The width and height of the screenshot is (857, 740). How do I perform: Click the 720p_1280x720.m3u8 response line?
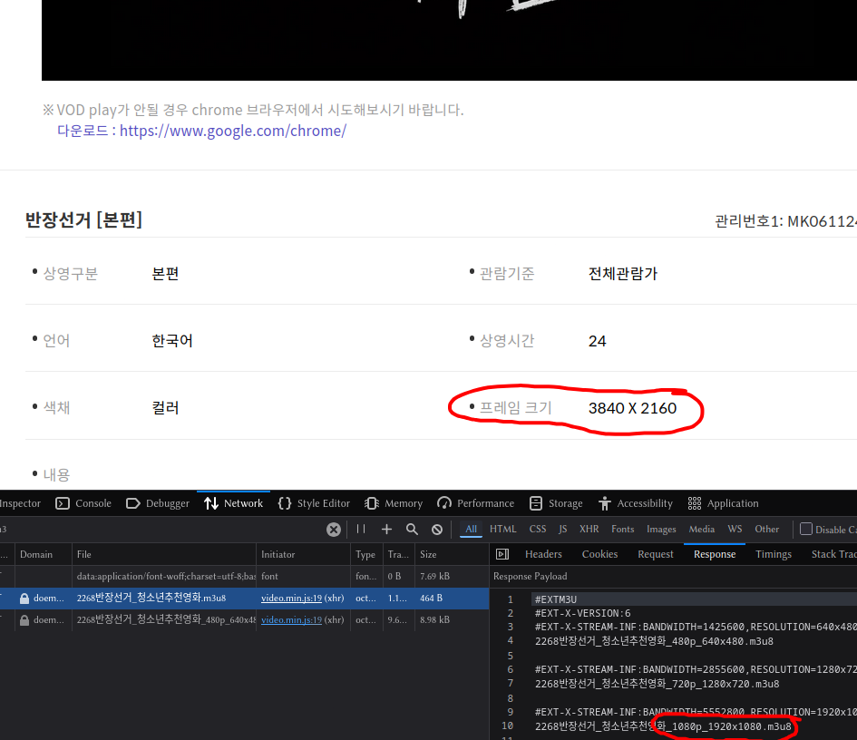point(657,684)
